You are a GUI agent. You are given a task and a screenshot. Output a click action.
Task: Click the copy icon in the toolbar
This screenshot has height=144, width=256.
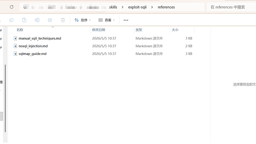click(x=12, y=20)
